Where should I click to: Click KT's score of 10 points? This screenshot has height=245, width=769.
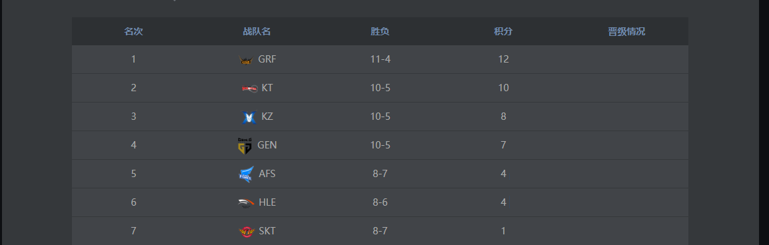503,88
